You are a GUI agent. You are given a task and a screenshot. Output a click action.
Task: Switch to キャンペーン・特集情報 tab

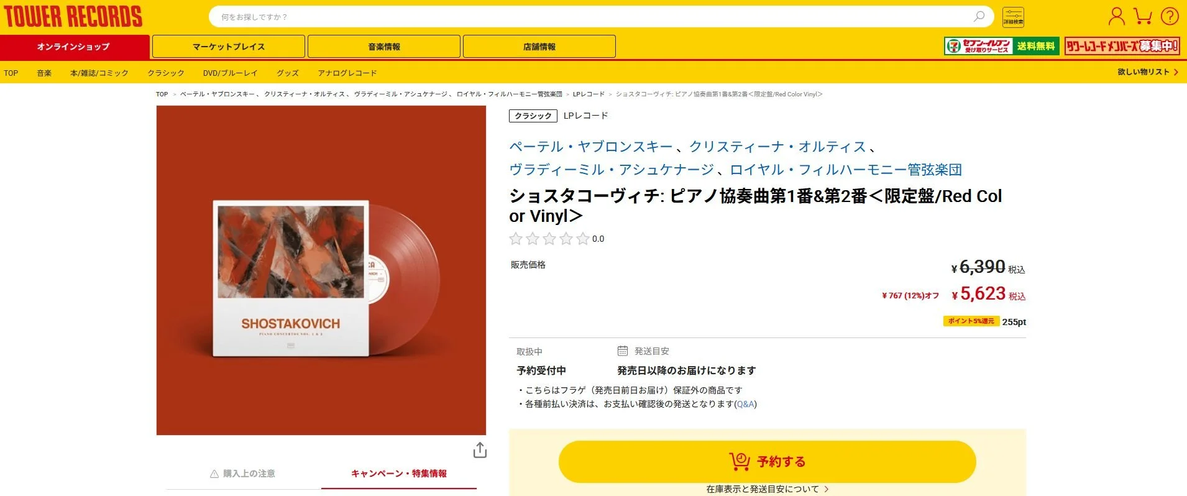tap(399, 474)
